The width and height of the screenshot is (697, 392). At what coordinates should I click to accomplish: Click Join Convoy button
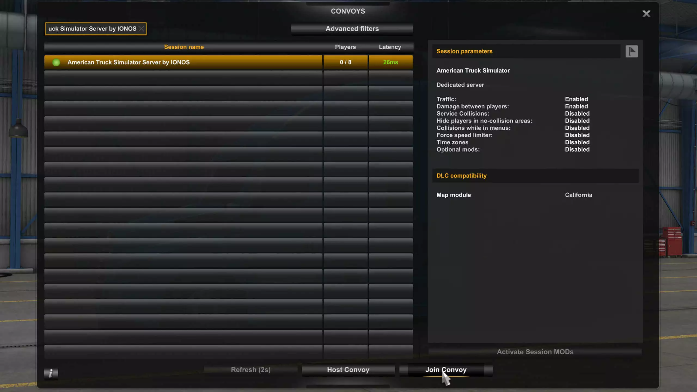(x=446, y=369)
